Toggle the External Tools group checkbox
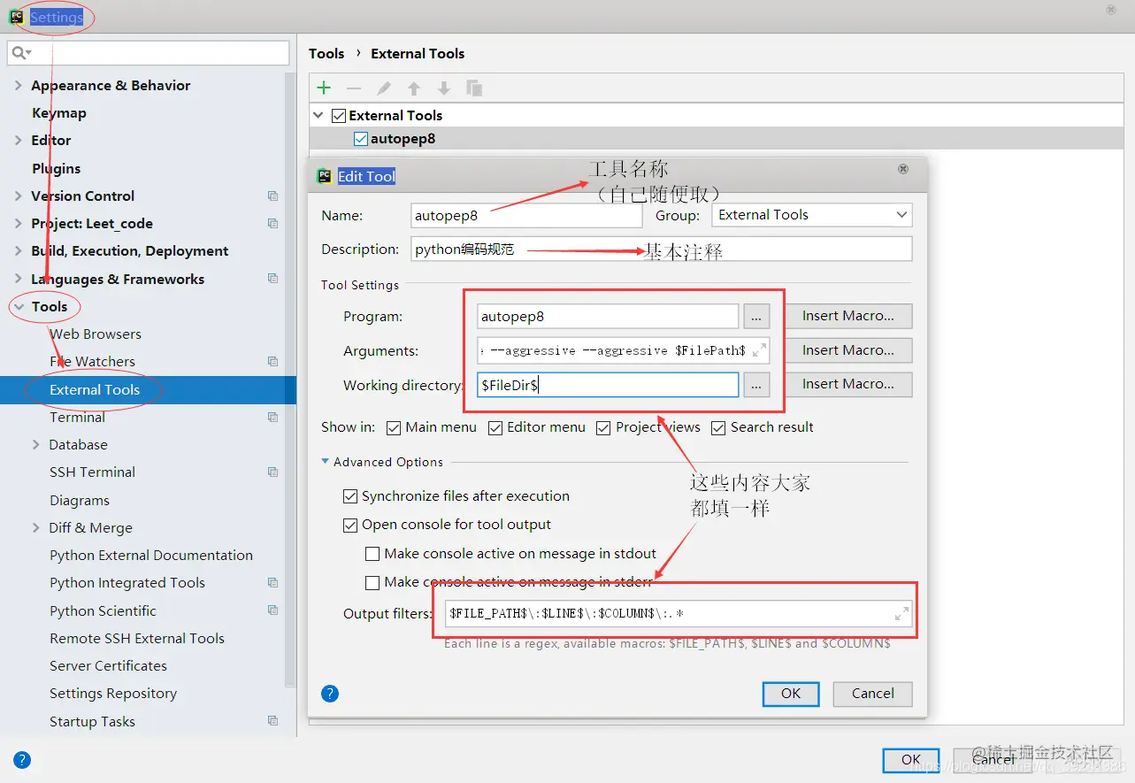This screenshot has width=1135, height=783. (x=339, y=116)
